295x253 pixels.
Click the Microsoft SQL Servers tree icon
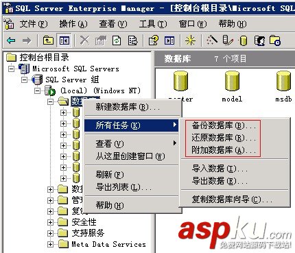(x=24, y=69)
